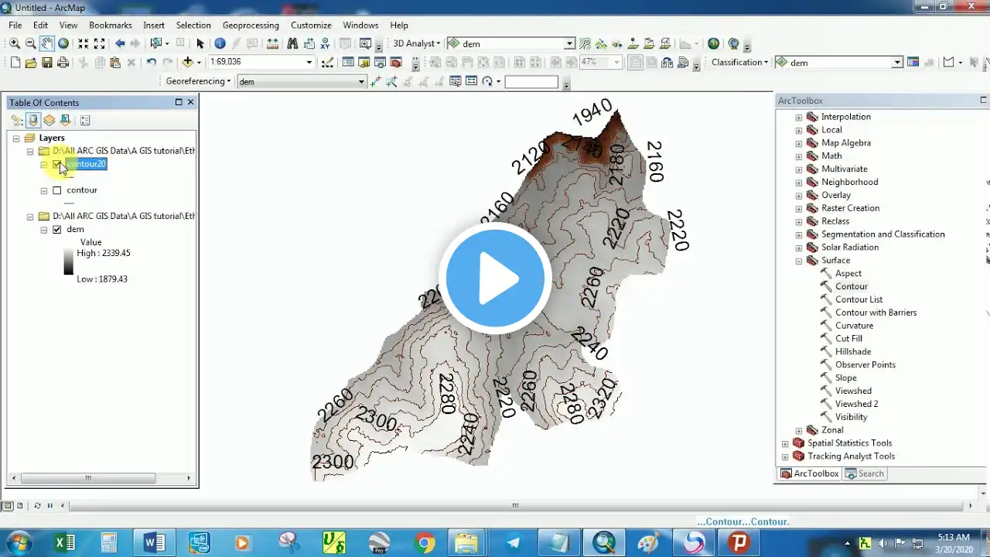The height and width of the screenshot is (557, 990).
Task: Open the Bookmarks menu
Action: (x=111, y=26)
